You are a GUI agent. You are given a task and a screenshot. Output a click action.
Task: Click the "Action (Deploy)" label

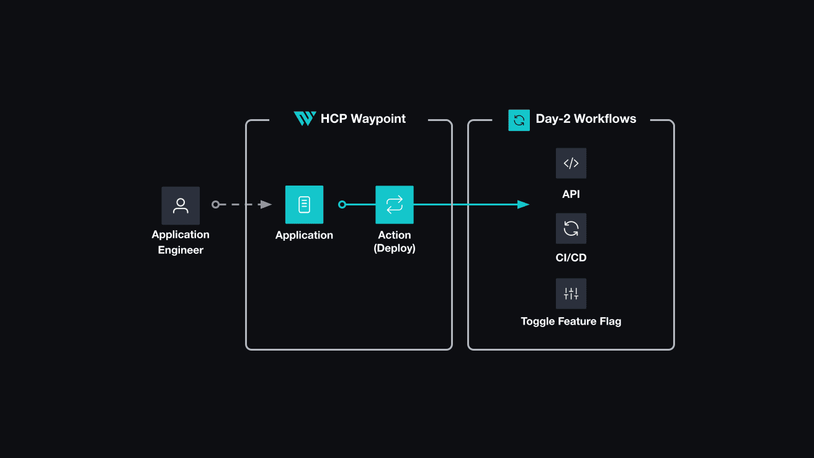[x=395, y=241]
